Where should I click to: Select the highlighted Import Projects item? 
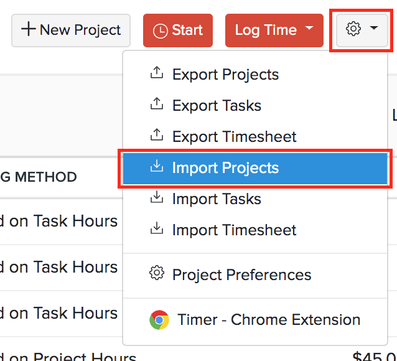[225, 168]
